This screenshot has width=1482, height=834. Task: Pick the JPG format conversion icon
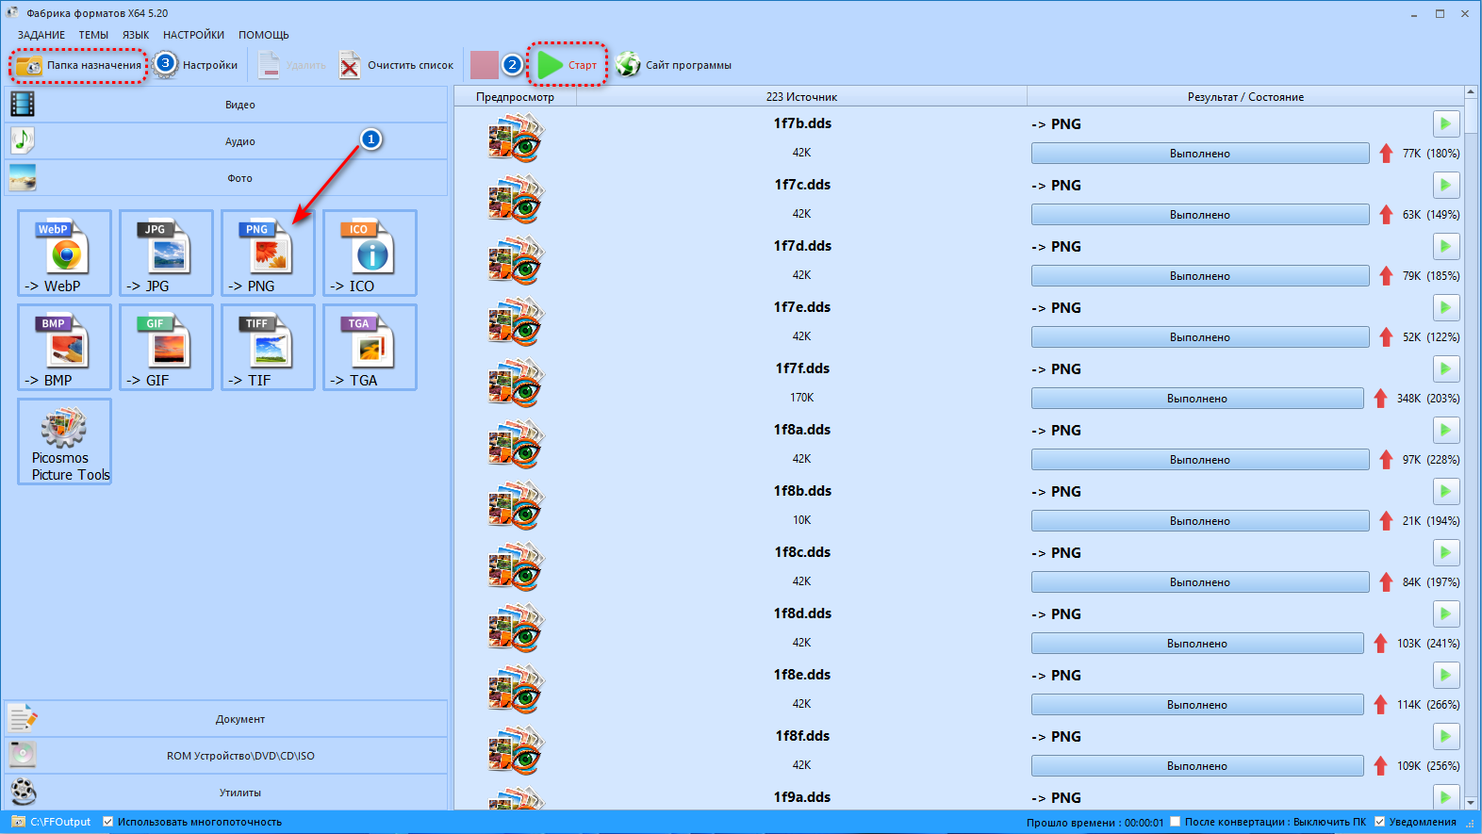(x=166, y=253)
